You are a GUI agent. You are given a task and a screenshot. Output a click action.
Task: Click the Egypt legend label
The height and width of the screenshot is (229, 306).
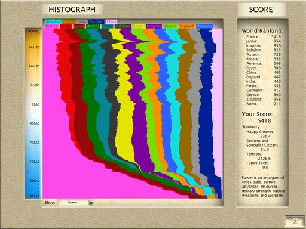[139, 26]
